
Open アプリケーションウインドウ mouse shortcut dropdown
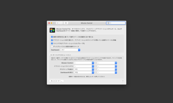107,66
